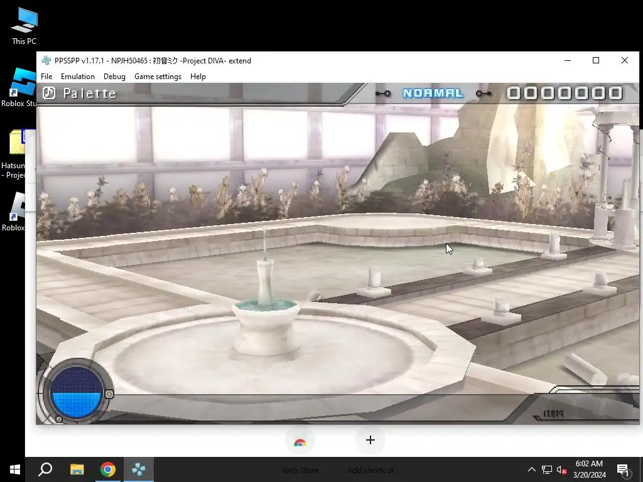Minimize the PPSSPP window
This screenshot has width=643, height=482.
pyautogui.click(x=568, y=61)
